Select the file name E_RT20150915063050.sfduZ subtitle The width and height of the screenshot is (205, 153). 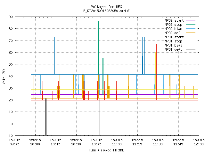tap(106, 11)
